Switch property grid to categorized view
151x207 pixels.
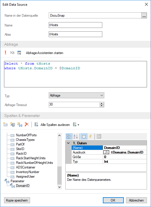(69, 137)
